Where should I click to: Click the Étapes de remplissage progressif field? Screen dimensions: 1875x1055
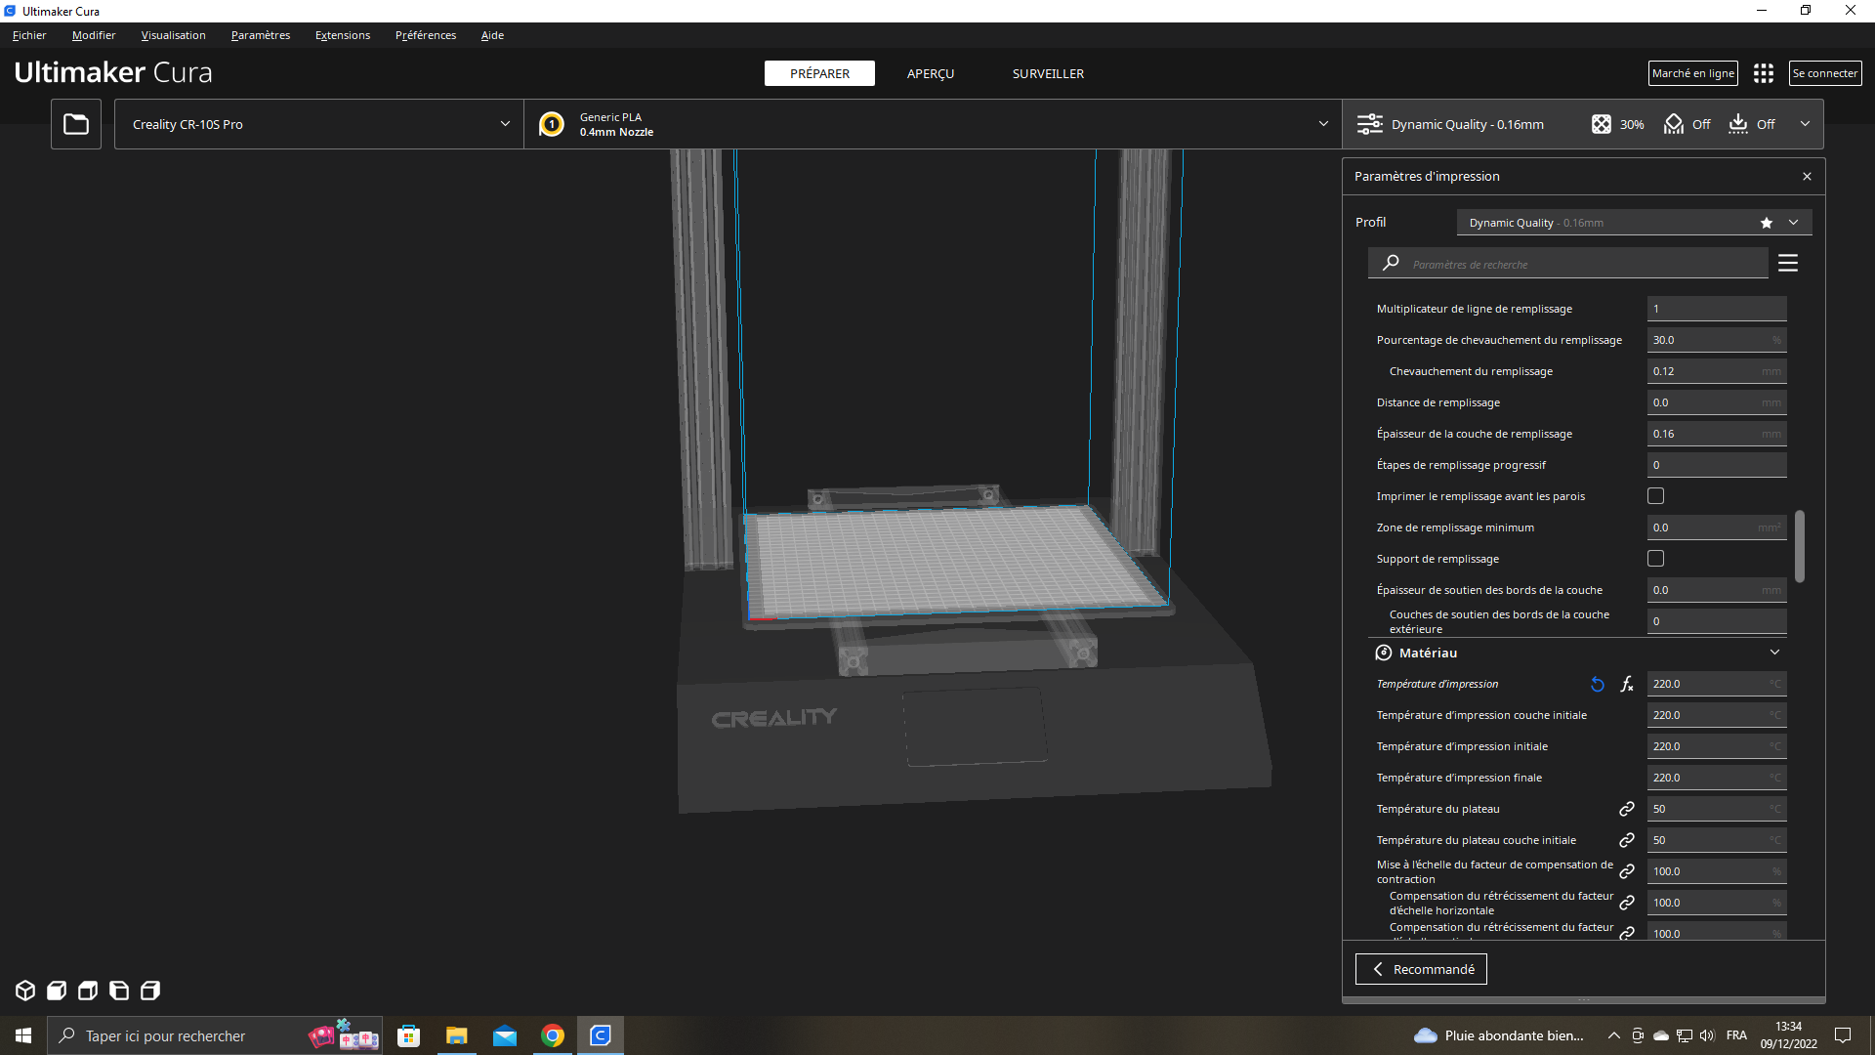(x=1717, y=465)
